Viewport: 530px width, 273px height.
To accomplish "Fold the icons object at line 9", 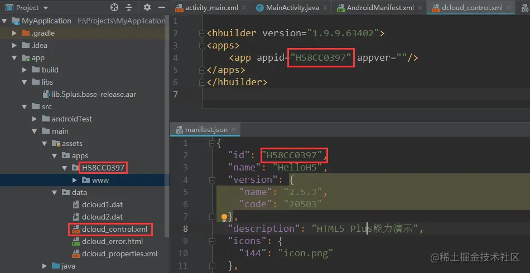I will [212, 241].
